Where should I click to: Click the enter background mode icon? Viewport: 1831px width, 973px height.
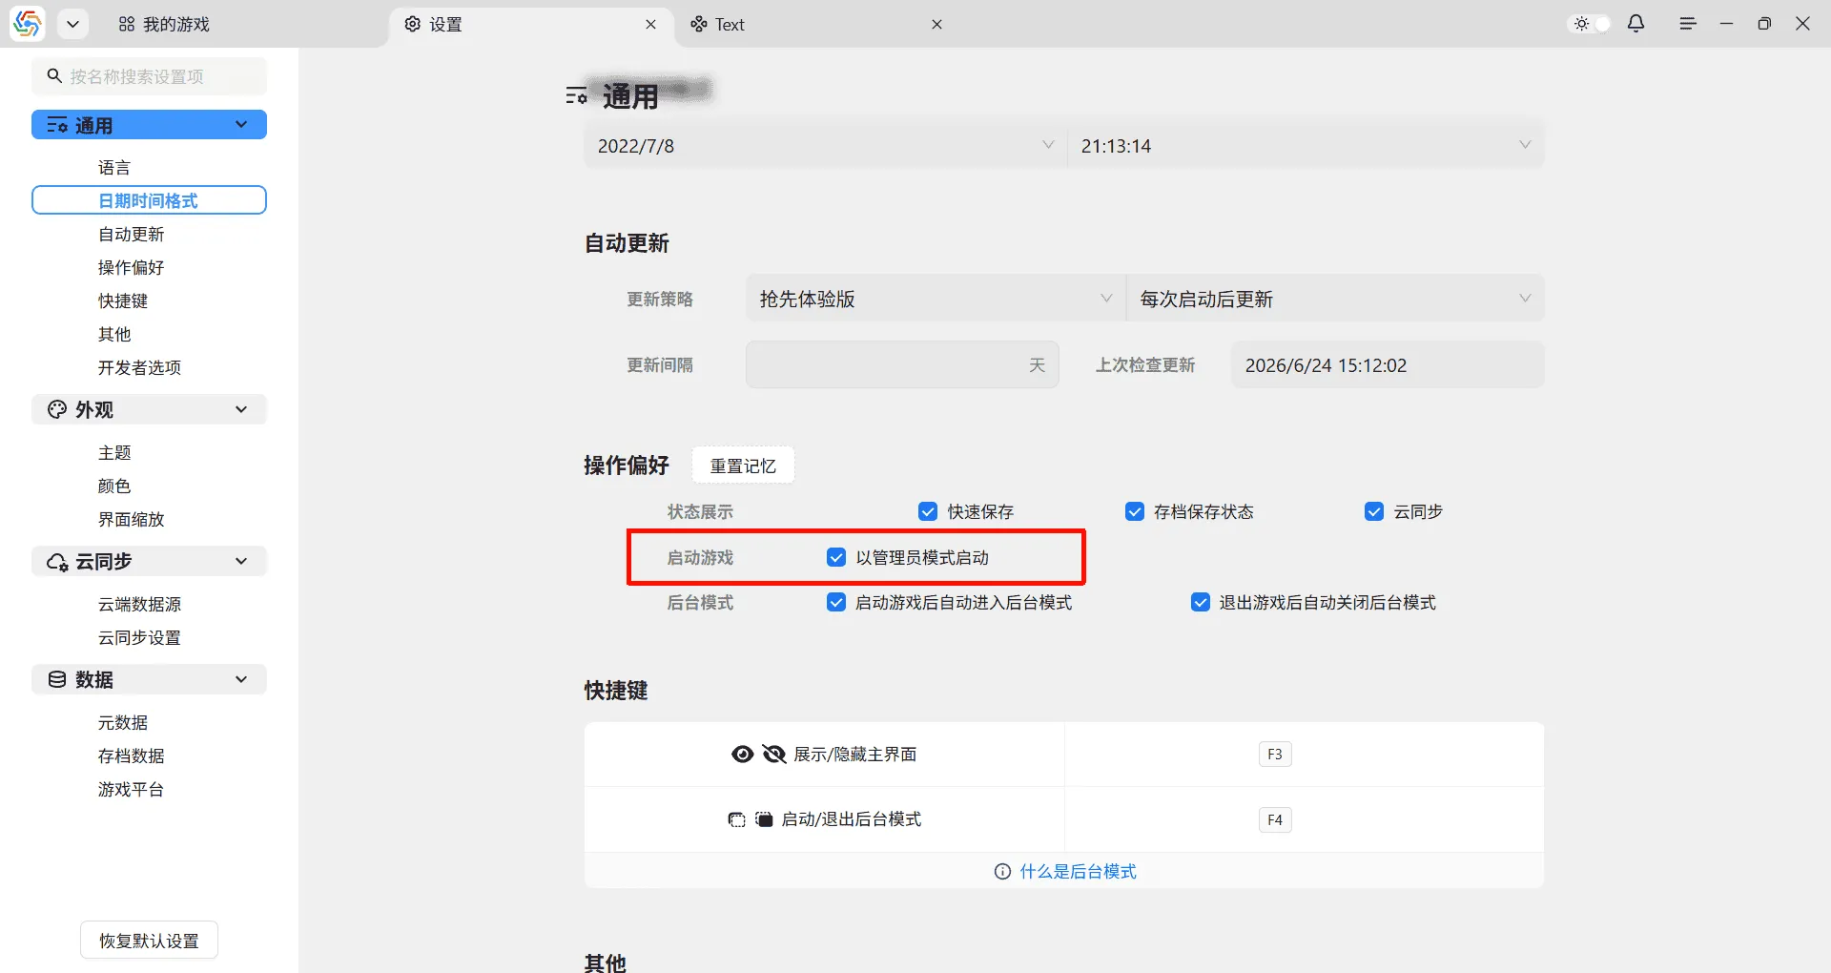(x=736, y=819)
